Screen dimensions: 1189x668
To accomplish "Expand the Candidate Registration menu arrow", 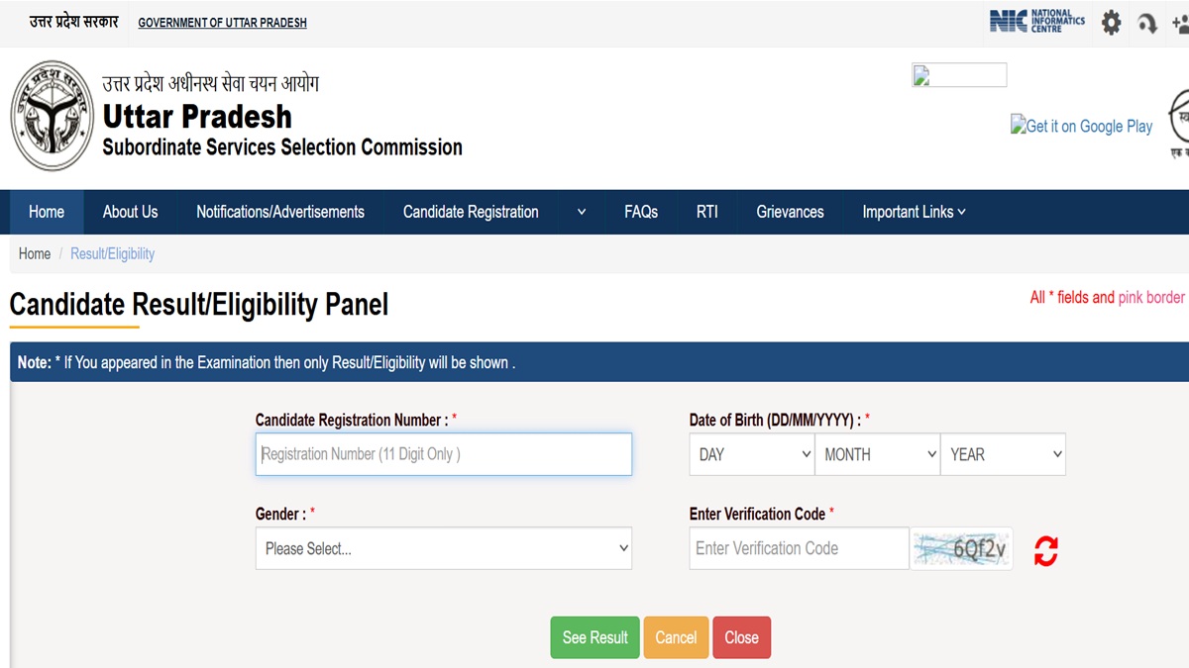I will 582,212.
